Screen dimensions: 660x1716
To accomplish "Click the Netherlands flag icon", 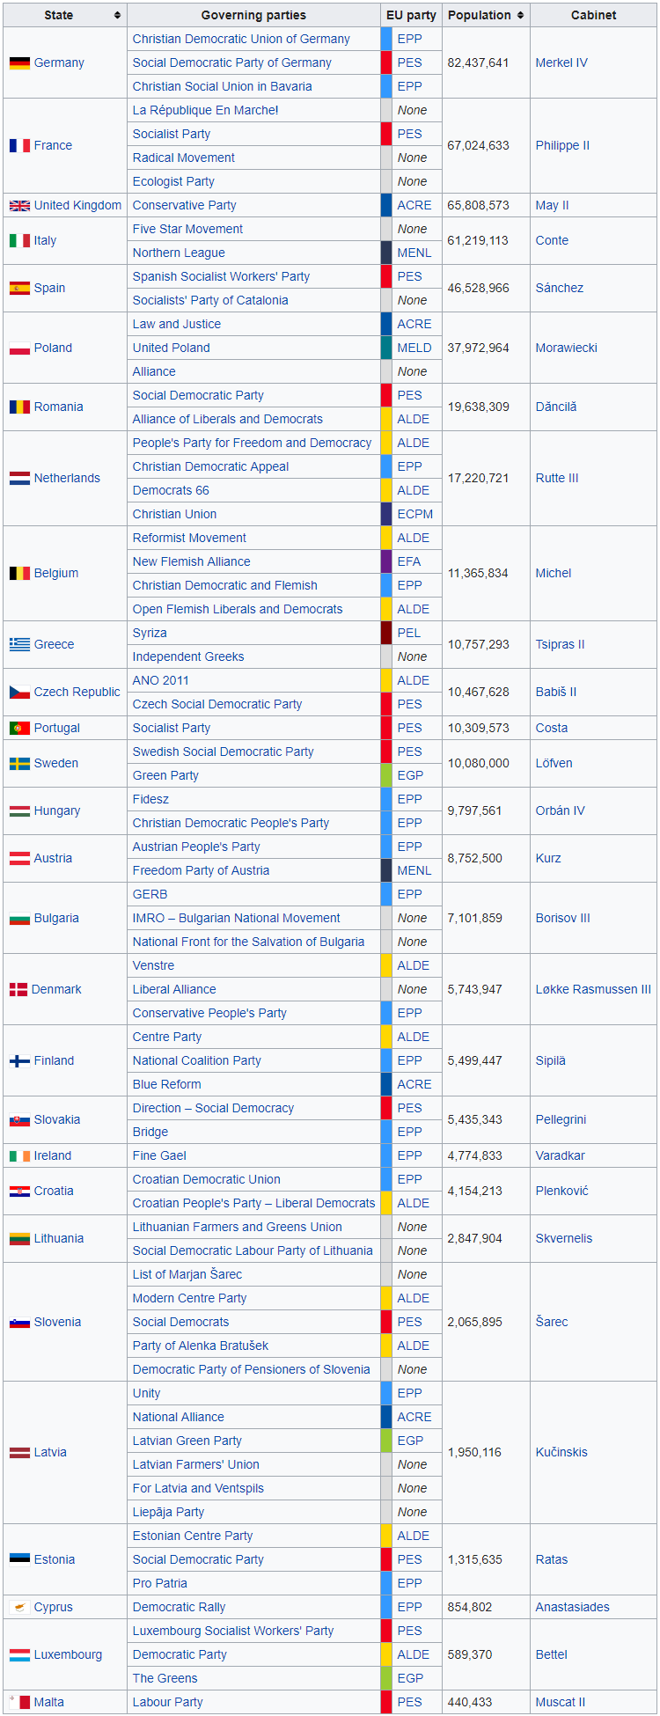I will [19, 479].
